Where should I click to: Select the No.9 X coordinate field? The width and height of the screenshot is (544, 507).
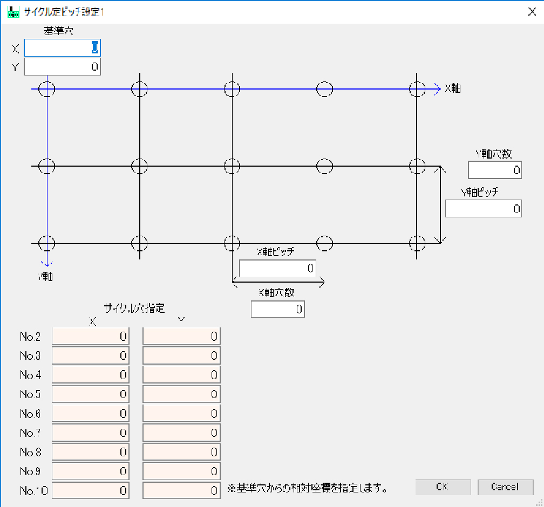pyautogui.click(x=90, y=471)
